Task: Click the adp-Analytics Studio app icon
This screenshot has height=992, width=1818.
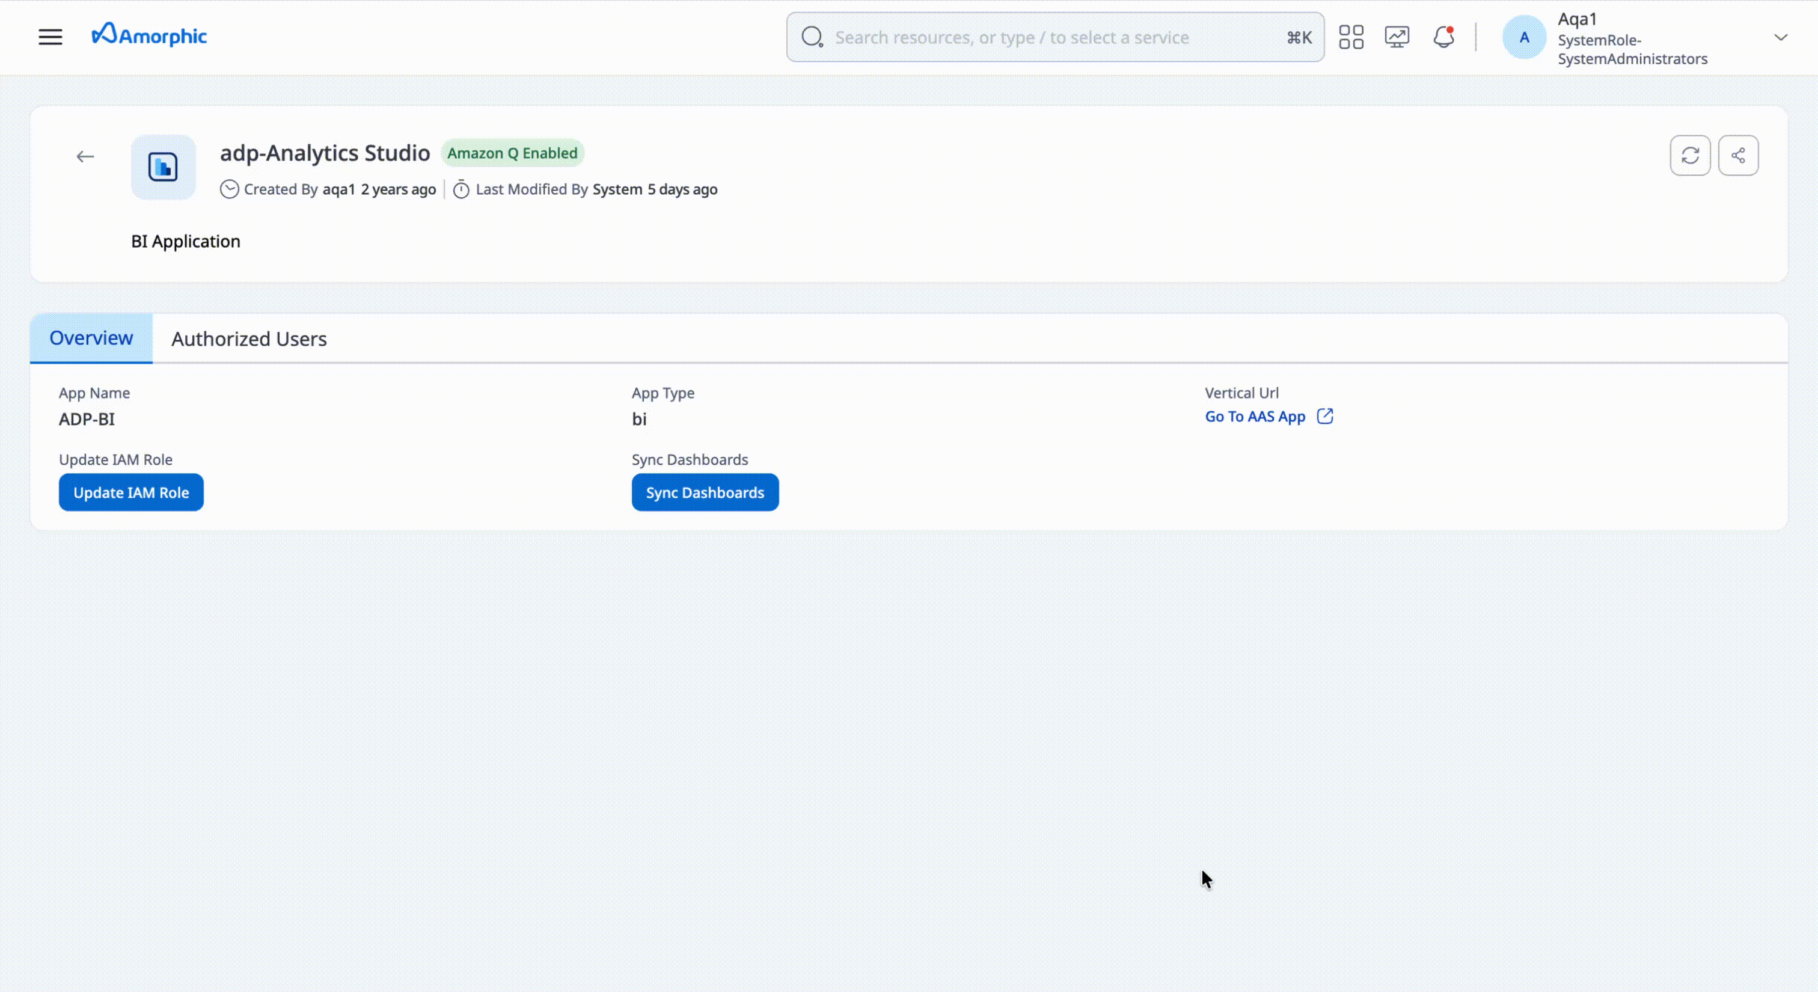Action: [x=163, y=167]
